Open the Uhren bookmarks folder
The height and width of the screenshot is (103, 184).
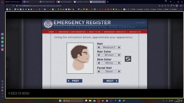[x=160, y=9]
